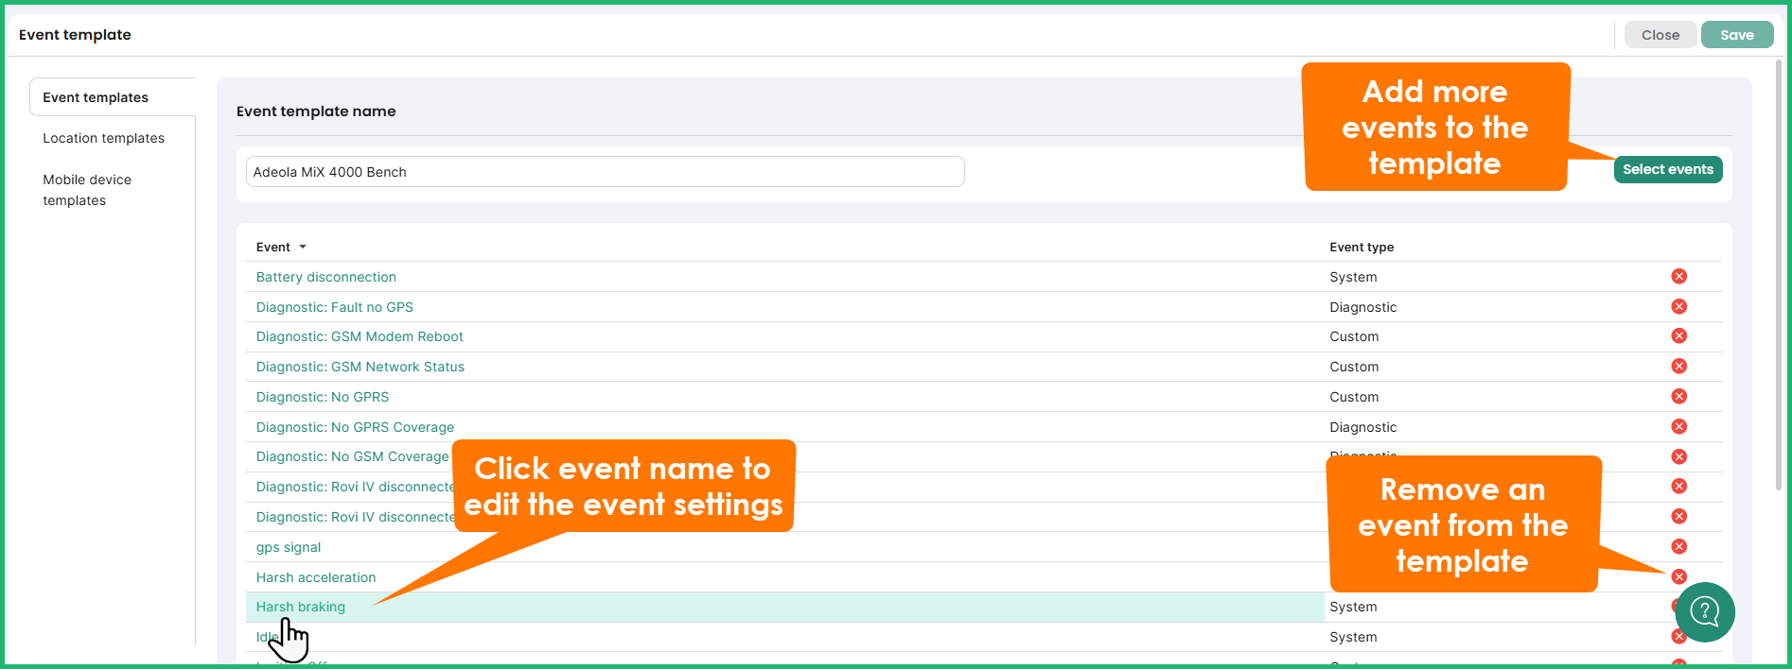Image resolution: width=1792 pixels, height=669 pixels.
Task: Remove Diagnostic: GSM Modem Reboot event
Action: coord(1679,335)
